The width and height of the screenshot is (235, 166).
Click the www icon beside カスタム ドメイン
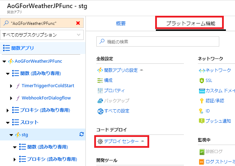pos(202,91)
